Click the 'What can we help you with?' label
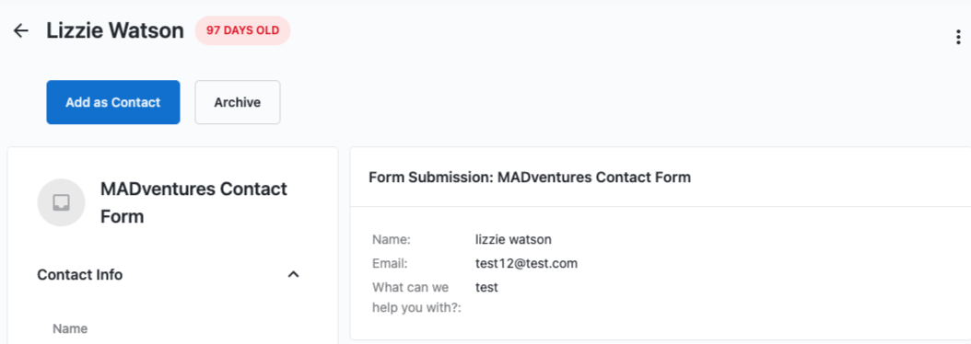971x344 pixels. (418, 298)
